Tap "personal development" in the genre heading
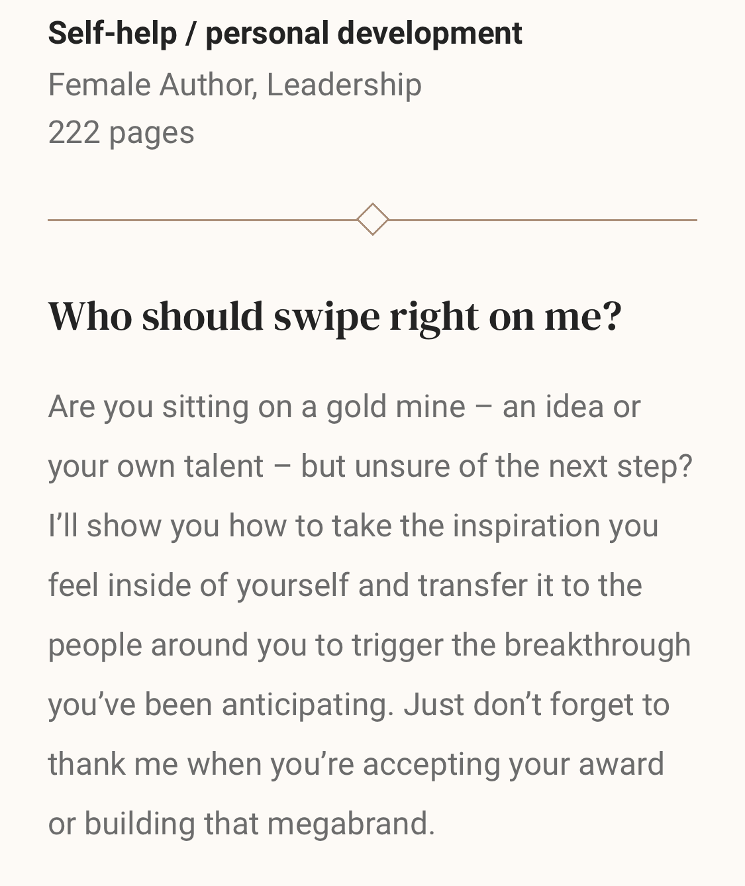 pyautogui.click(x=364, y=33)
